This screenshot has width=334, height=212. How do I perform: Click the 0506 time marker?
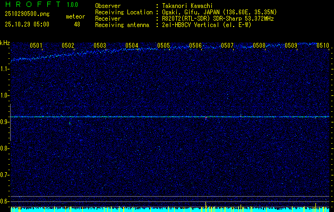pos(195,45)
